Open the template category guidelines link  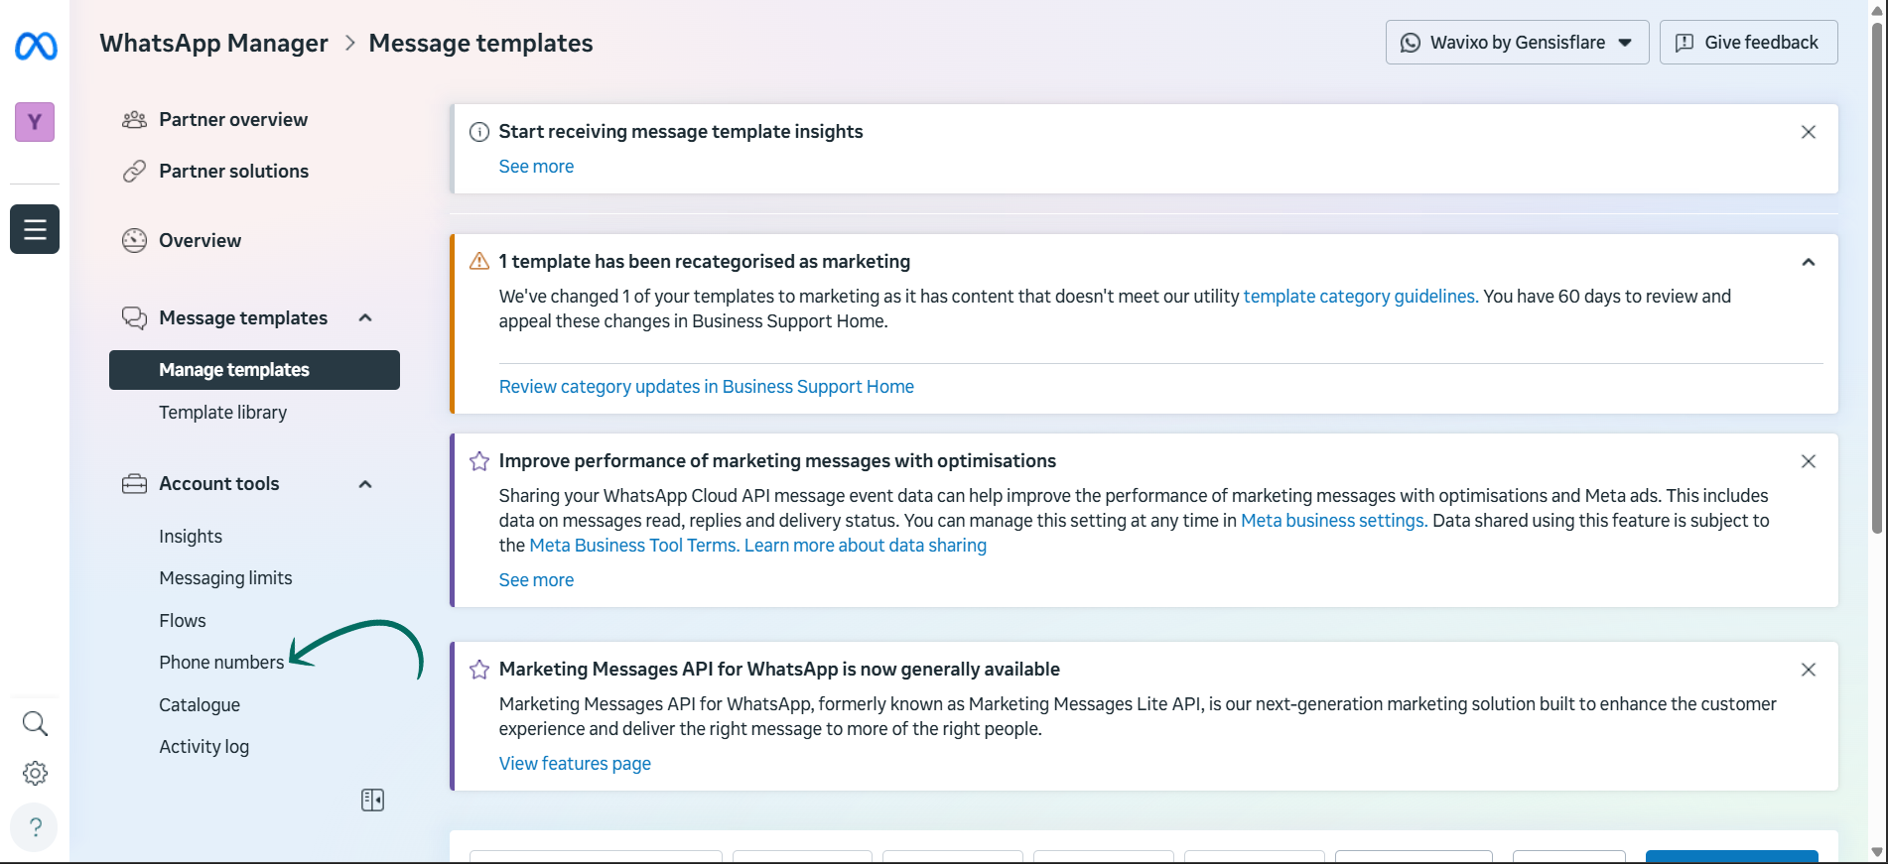pos(1360,297)
